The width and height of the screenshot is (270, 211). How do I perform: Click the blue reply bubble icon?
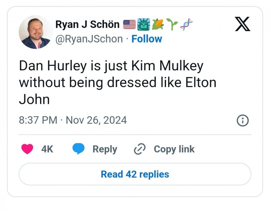[x=78, y=149]
